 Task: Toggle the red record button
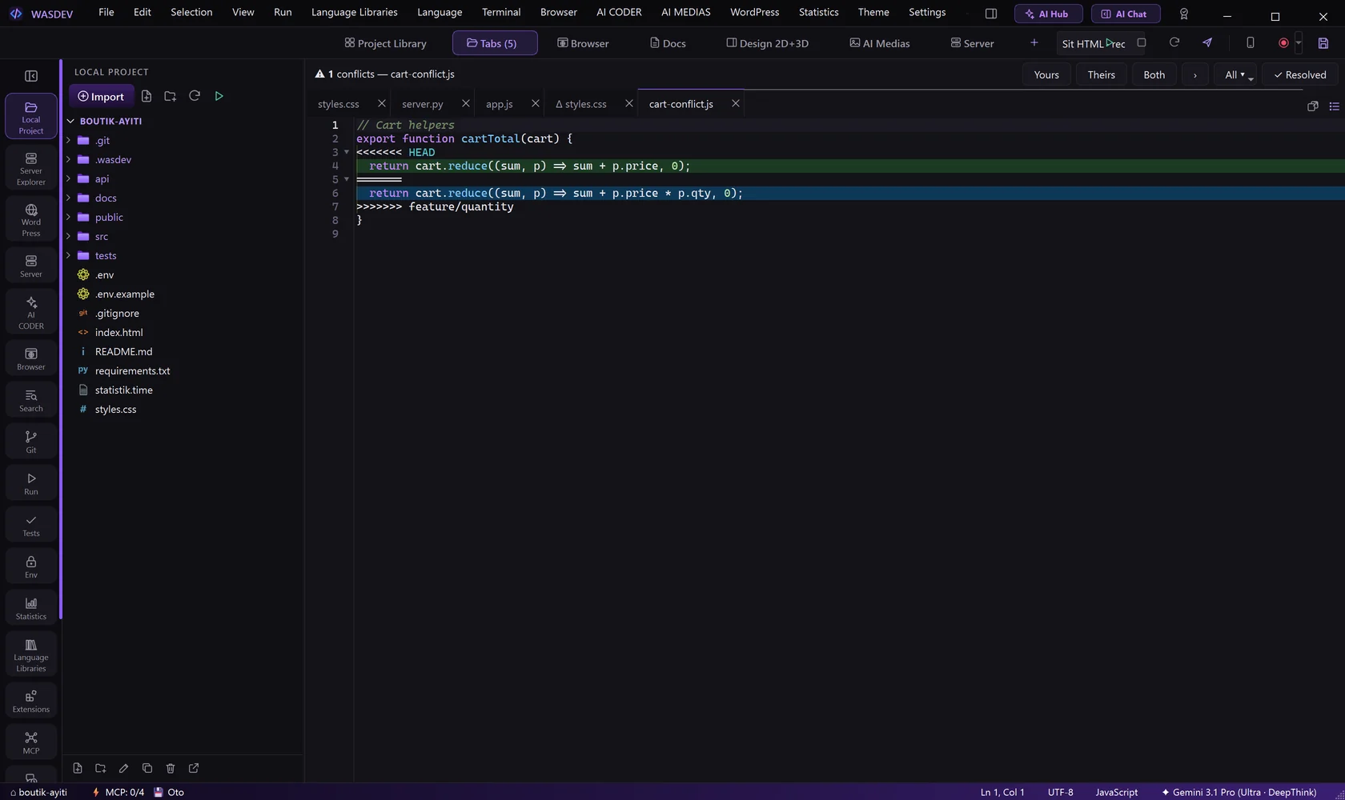[1283, 43]
